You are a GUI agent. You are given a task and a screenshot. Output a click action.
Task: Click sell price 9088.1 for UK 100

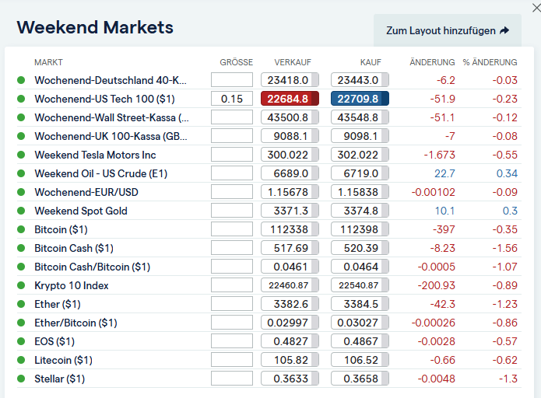[290, 136]
